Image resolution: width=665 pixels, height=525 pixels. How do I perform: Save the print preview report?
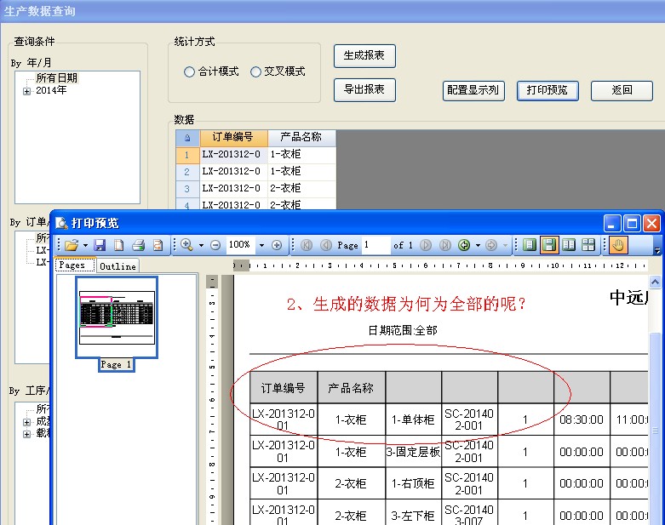click(x=100, y=245)
